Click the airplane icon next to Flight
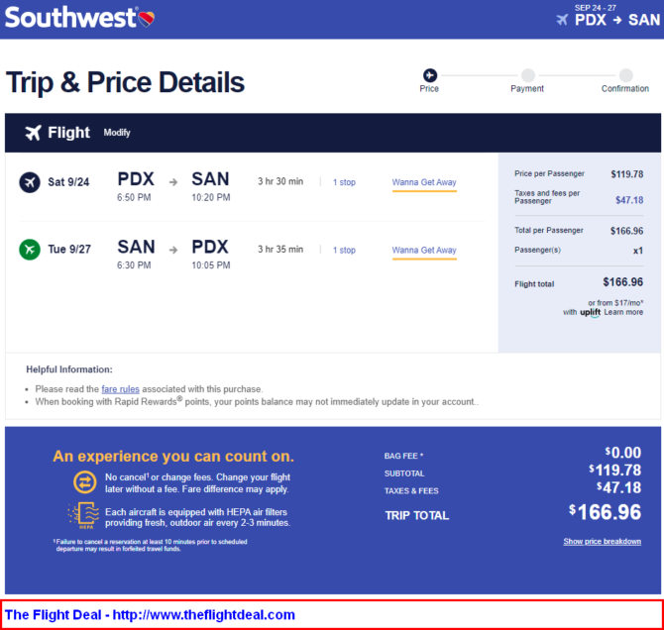The height and width of the screenshot is (630, 664). 34,133
